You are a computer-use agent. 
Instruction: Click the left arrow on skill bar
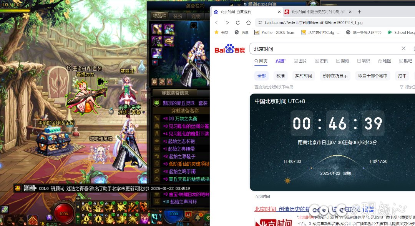coord(78,207)
